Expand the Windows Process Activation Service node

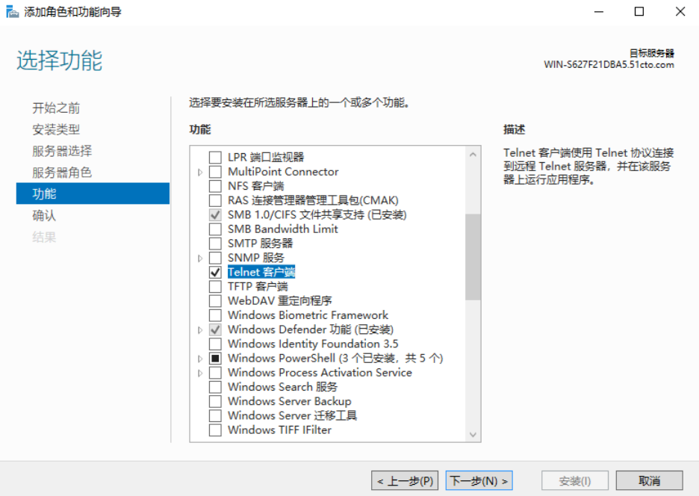(200, 373)
